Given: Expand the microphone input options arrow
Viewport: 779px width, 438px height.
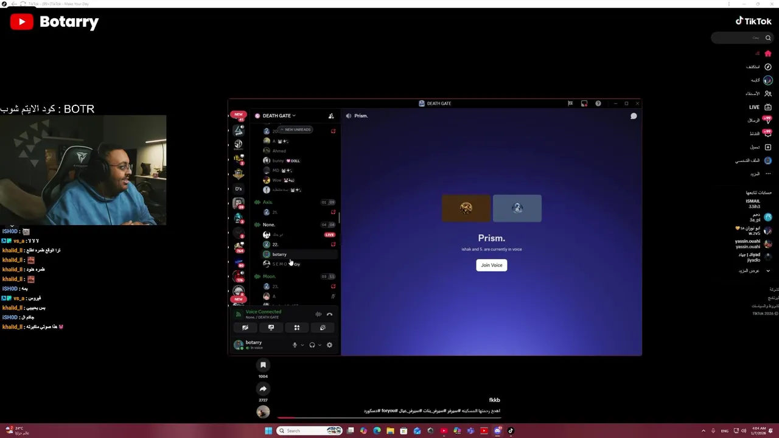Looking at the screenshot, I should pyautogui.click(x=302, y=345).
